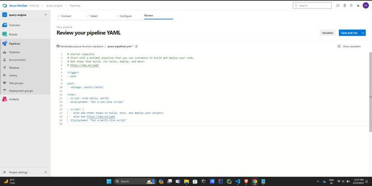This screenshot has width=372, height=186.
Task: Show hidden system tray icons
Action: coord(318,182)
